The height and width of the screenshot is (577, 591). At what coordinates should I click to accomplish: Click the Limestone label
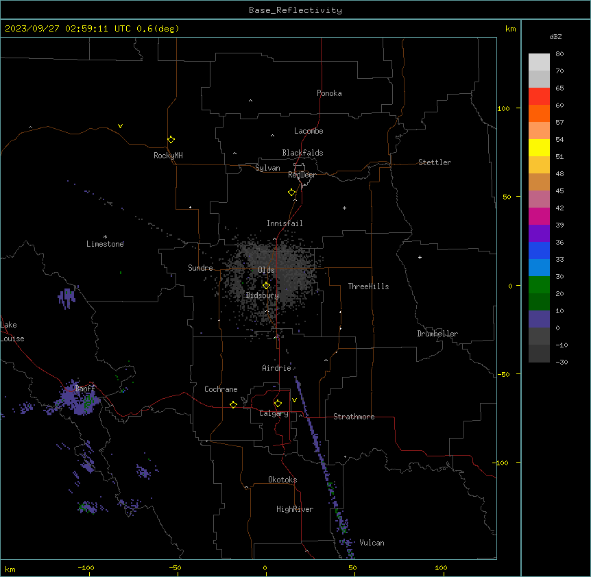(x=105, y=244)
